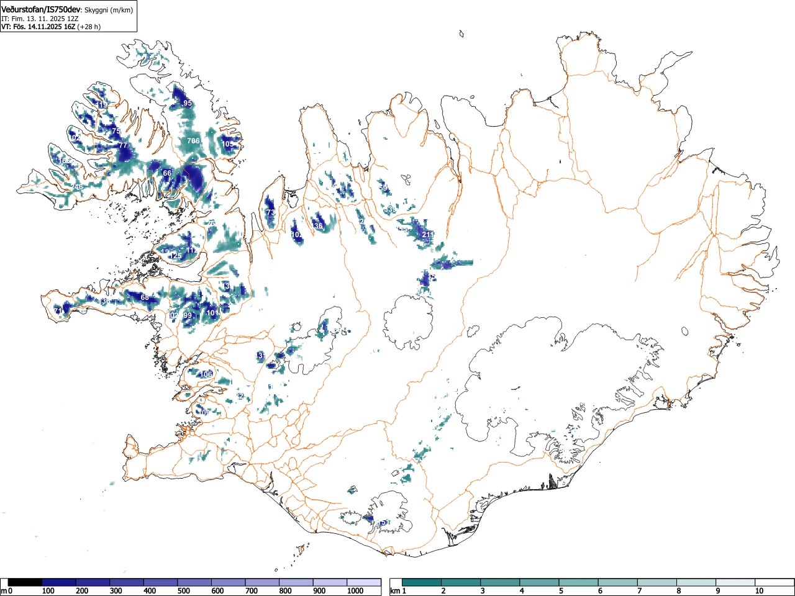The width and height of the screenshot is (795, 596).
Task: Pick the black 0–100 m legend swatch
Action: click(25, 582)
